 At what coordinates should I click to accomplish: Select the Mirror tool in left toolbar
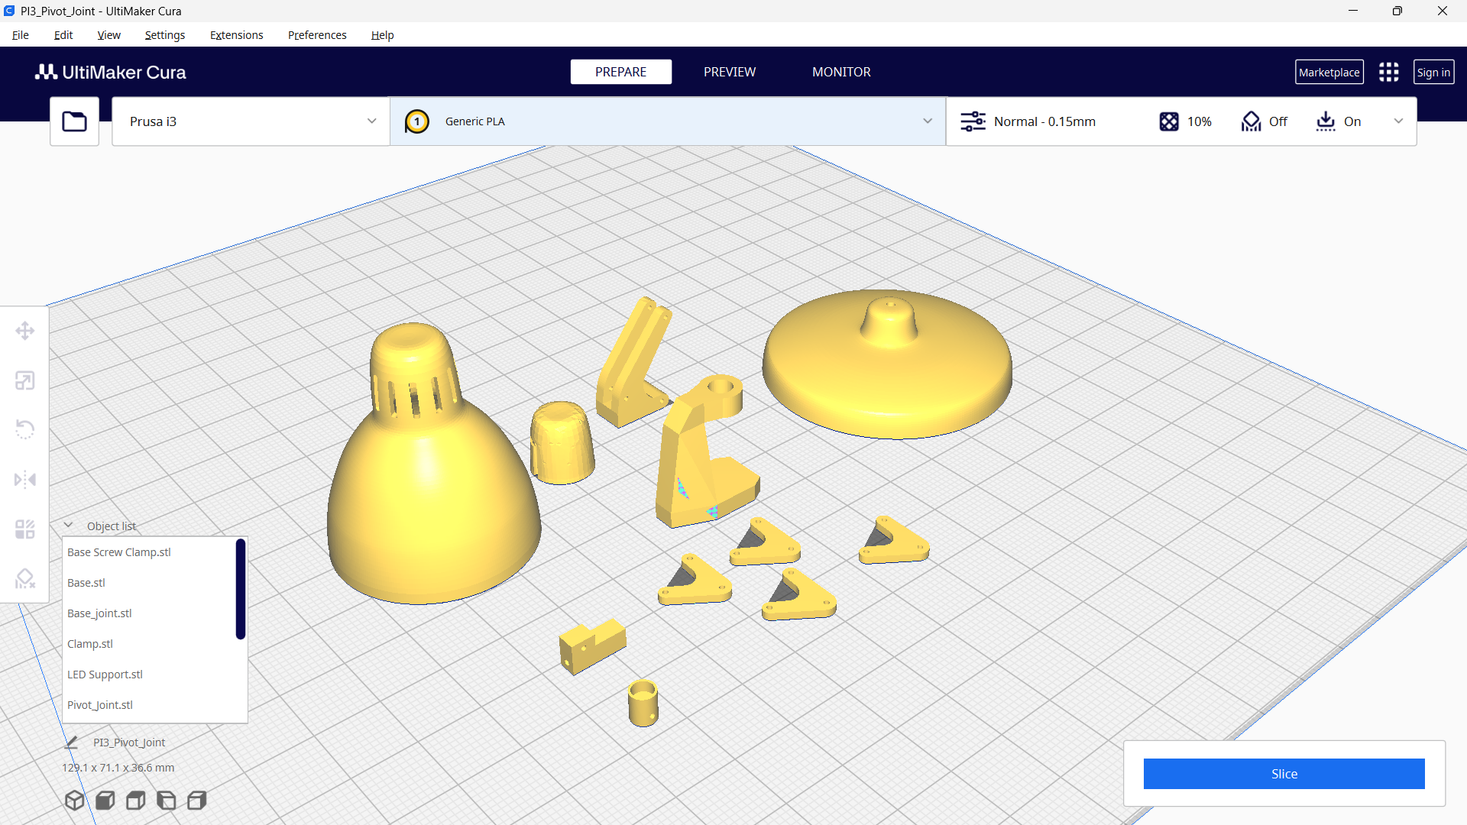(24, 480)
